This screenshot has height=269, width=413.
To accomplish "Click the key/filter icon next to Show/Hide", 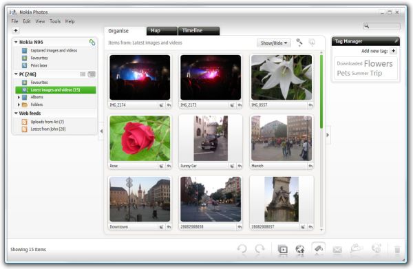I will pos(299,43).
